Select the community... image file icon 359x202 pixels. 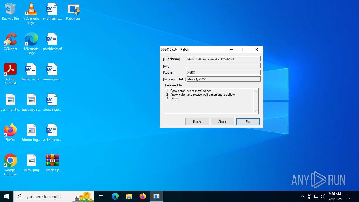[10, 103]
